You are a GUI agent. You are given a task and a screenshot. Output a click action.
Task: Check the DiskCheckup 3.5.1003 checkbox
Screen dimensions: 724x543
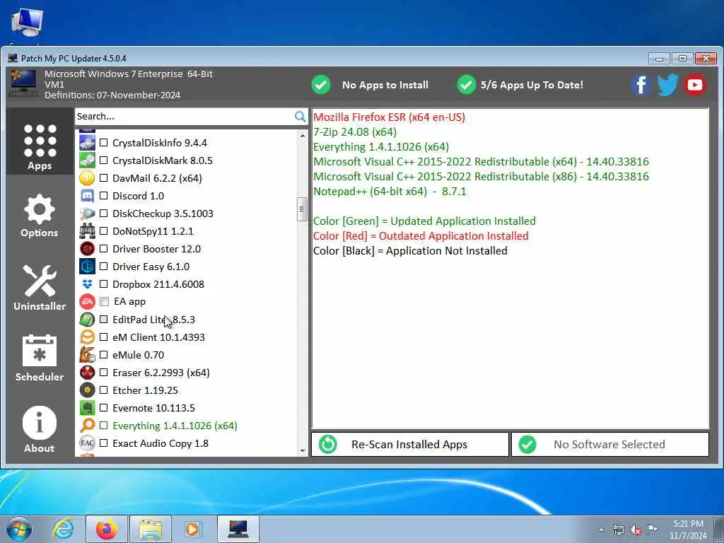coord(104,214)
